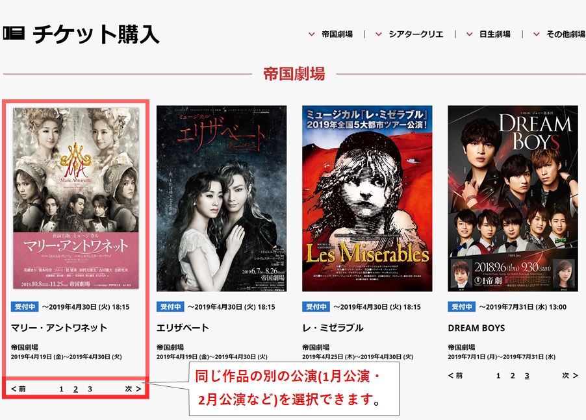Click the DREAM BOYS title link
The width and height of the screenshot is (586, 420).
pos(476,328)
